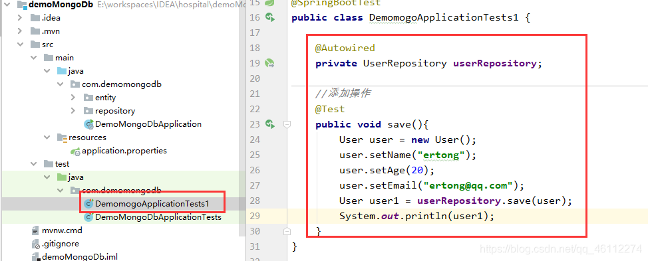This screenshot has width=648, height=261.
Task: Open DemoMongoDbApplication class
Action: tap(148, 124)
